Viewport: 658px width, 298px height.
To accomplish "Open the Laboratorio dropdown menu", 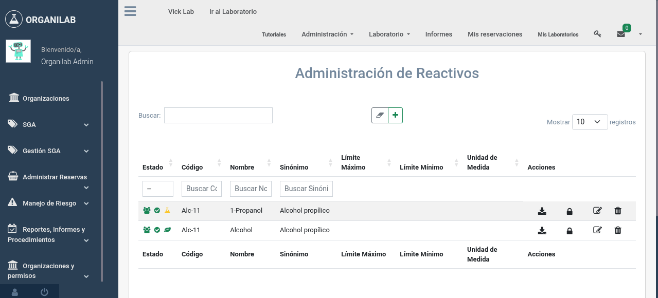I will tap(389, 34).
